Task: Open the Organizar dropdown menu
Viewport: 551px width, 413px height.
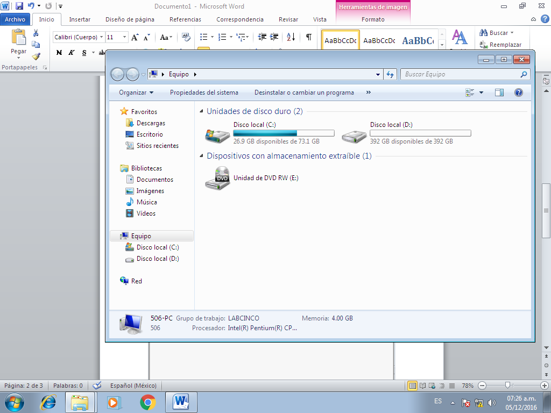Action: click(x=135, y=92)
